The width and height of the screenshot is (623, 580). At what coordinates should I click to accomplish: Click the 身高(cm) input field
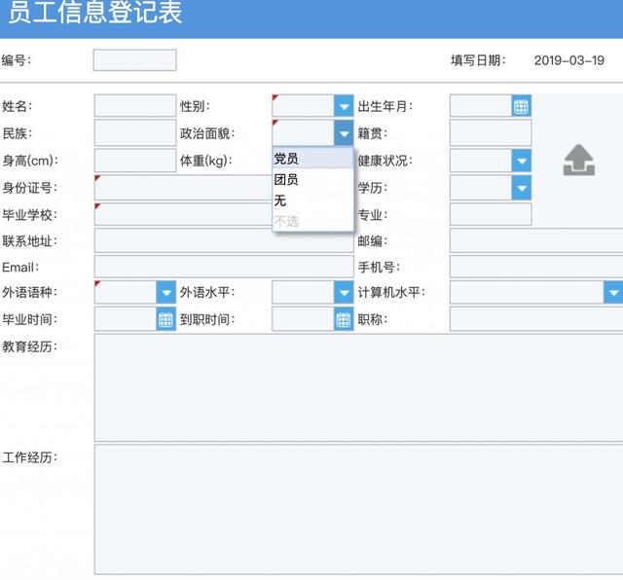[x=135, y=161]
